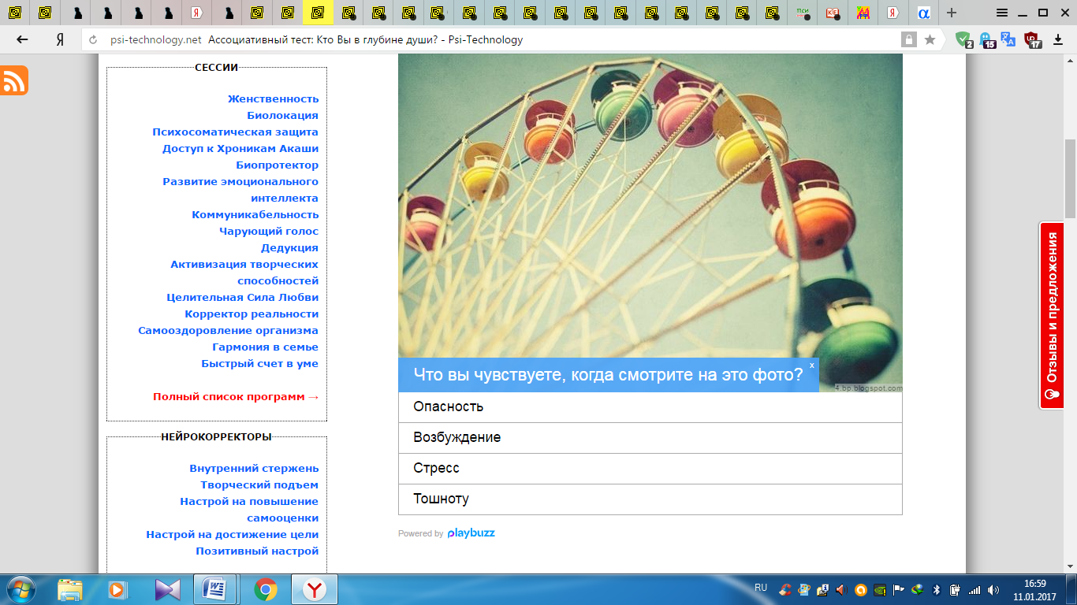The height and width of the screenshot is (605, 1077).
Task: Switch the RU input language indicator
Action: (x=761, y=588)
